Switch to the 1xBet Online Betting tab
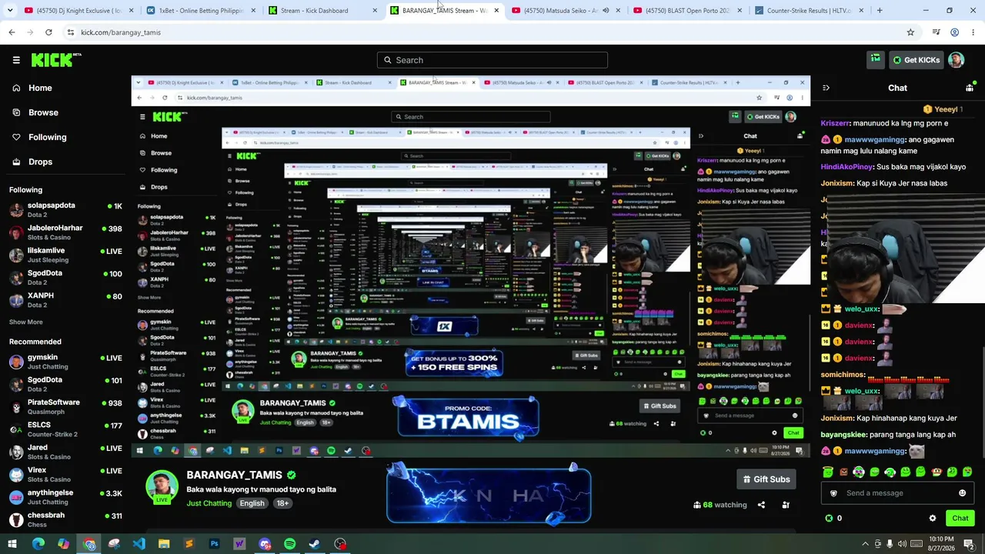This screenshot has height=554, width=985. (201, 11)
